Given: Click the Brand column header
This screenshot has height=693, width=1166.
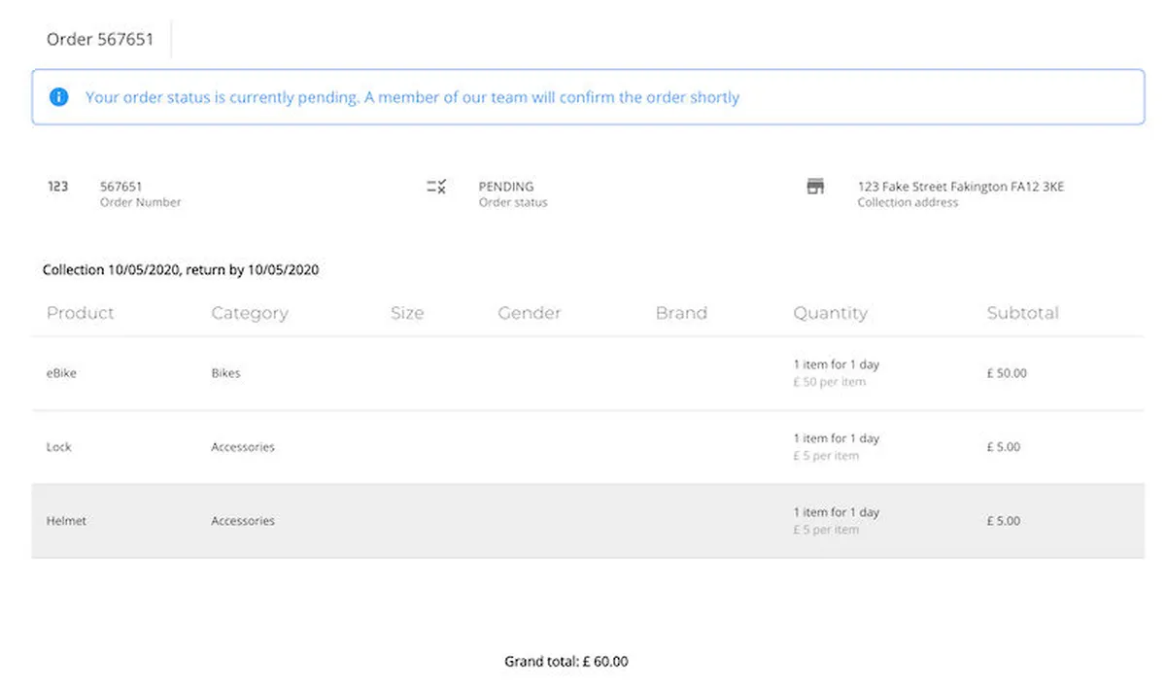Looking at the screenshot, I should point(681,313).
